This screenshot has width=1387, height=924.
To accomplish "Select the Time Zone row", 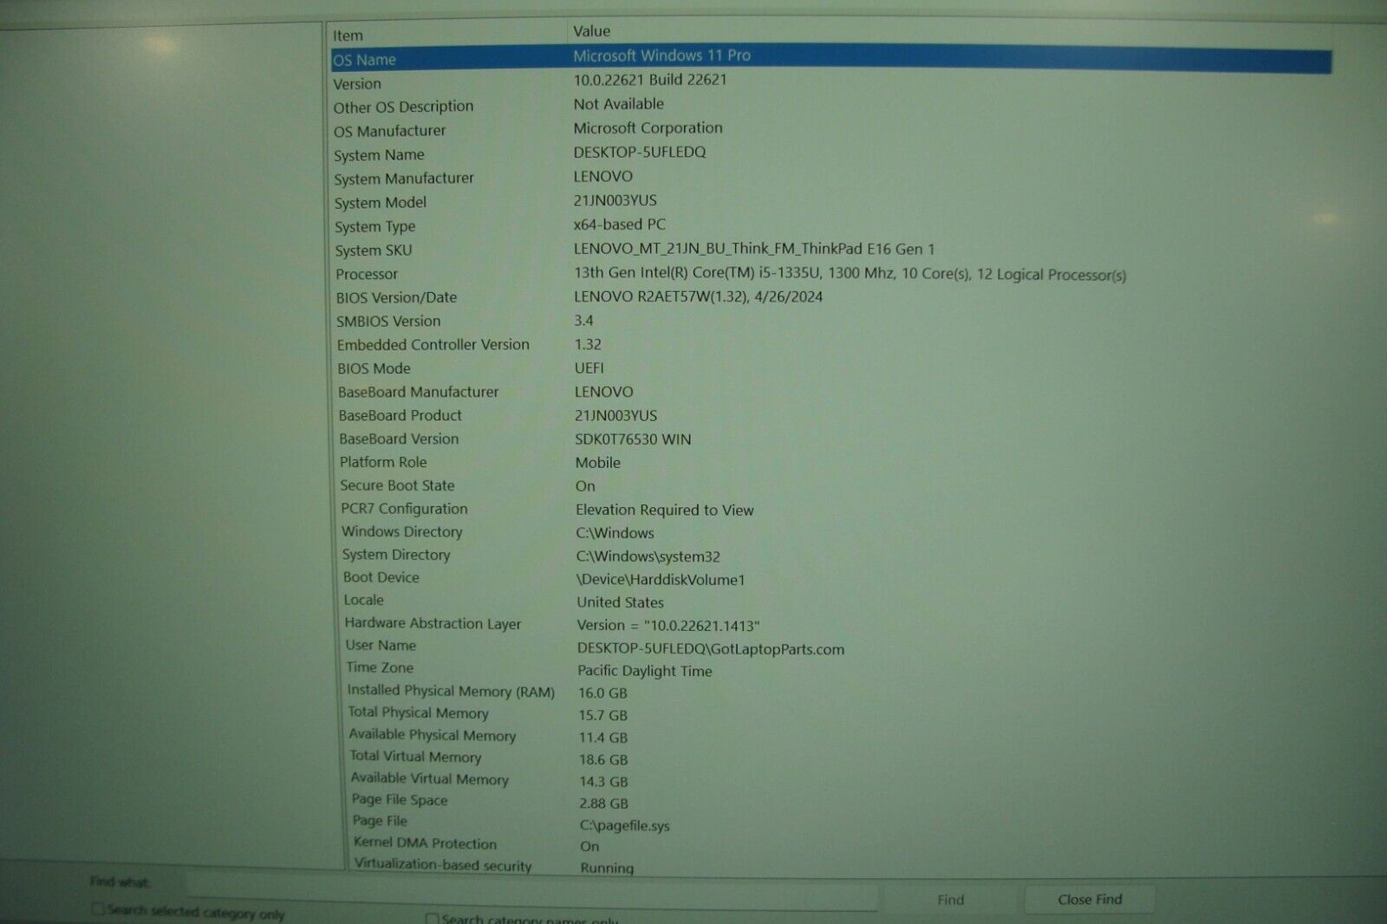I will coord(830,669).
